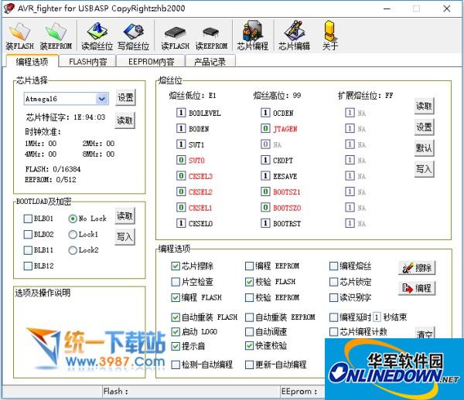Toggle the BLB02 checkbox
Viewport: 464px width, 400px height.
(28, 234)
